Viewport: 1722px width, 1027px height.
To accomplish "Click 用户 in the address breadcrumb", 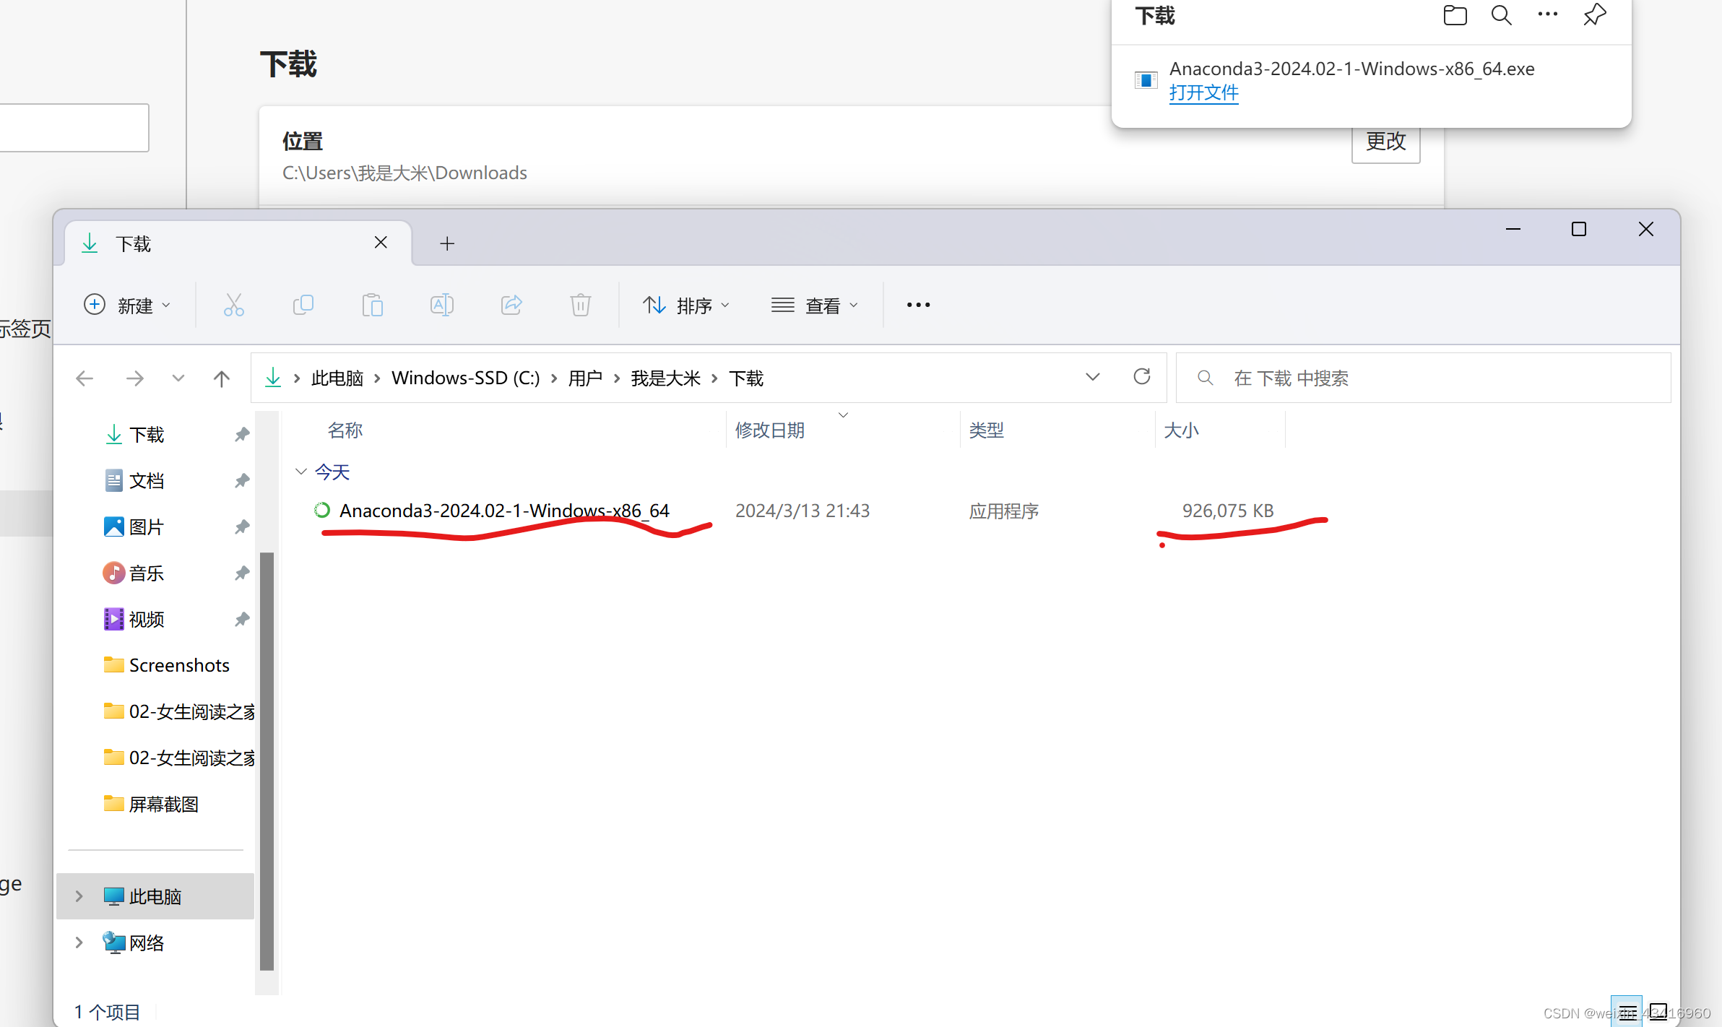I will pyautogui.click(x=586, y=378).
